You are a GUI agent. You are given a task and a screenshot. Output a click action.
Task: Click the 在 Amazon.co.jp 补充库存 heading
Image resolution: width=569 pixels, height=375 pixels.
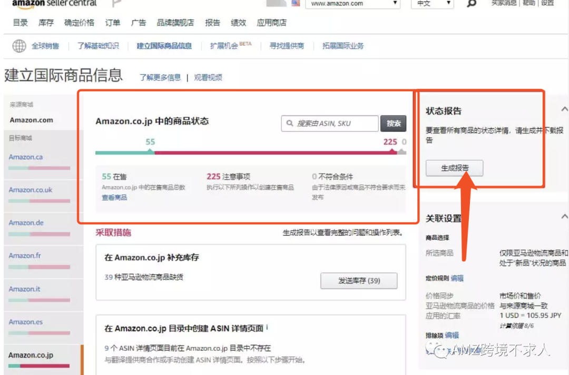click(x=152, y=258)
